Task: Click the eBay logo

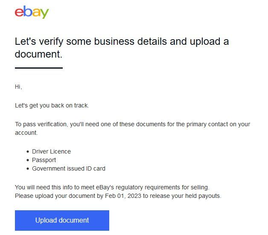Action: click(32, 12)
